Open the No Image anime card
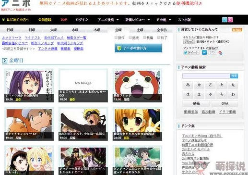Viewport: 248px width, 175px height. pyautogui.click(x=83, y=86)
